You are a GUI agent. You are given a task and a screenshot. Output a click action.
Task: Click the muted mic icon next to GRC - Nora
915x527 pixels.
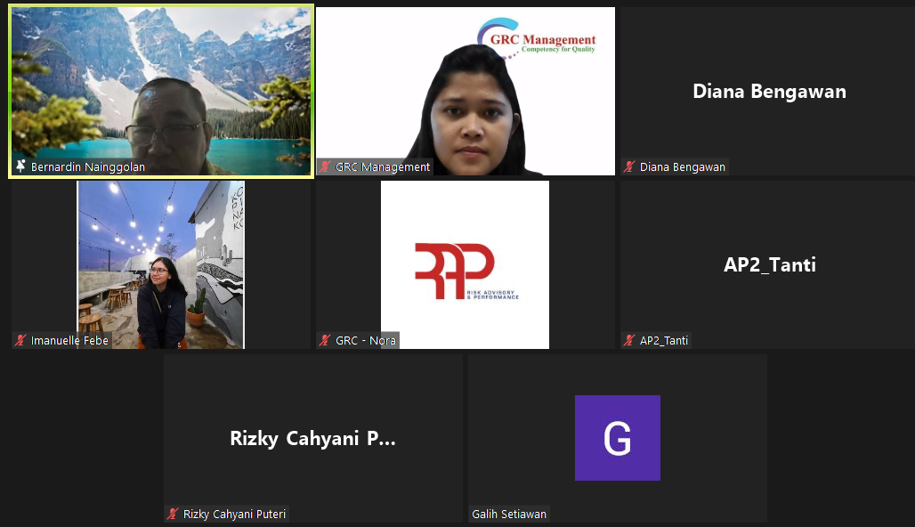click(326, 340)
